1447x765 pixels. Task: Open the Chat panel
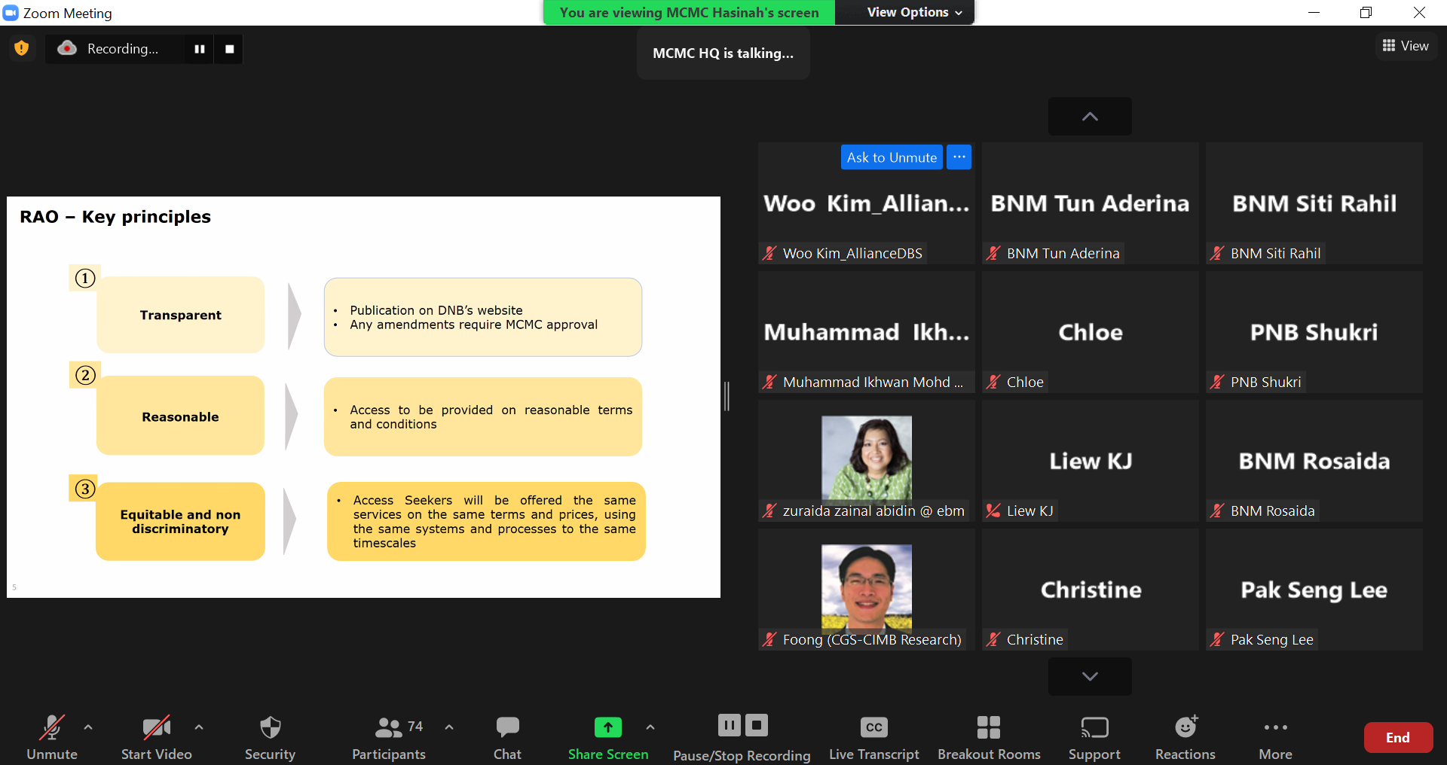[507, 736]
